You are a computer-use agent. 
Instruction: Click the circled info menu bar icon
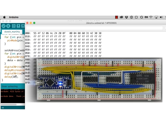pyautogui.click(x=132, y=17)
